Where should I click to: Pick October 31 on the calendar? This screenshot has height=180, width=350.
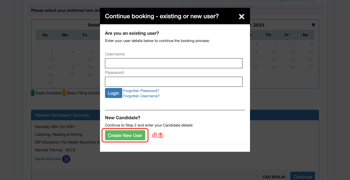pyautogui.click(x=51, y=83)
